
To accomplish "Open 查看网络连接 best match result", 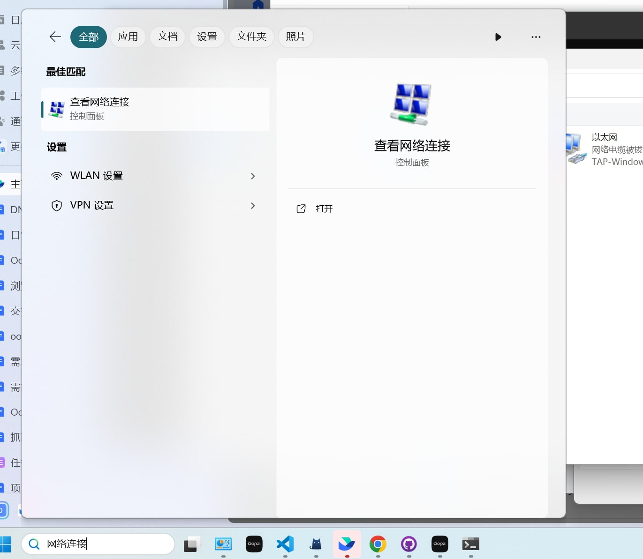I will point(155,109).
